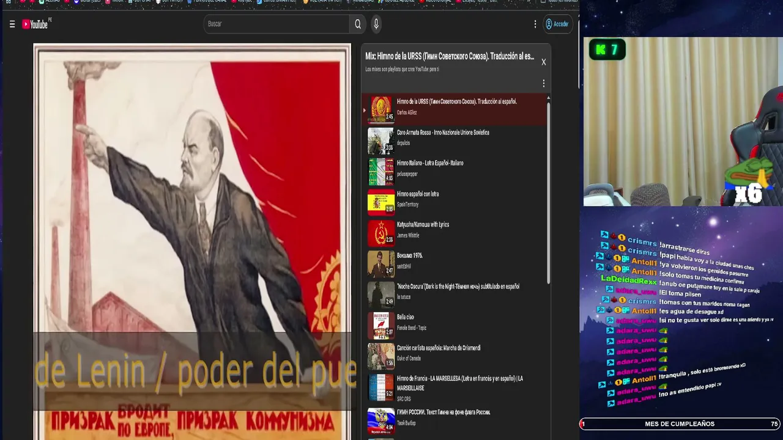This screenshot has height=440, width=783.
Task: Click the channel name 'SpainTerritory'
Action: [x=408, y=205]
